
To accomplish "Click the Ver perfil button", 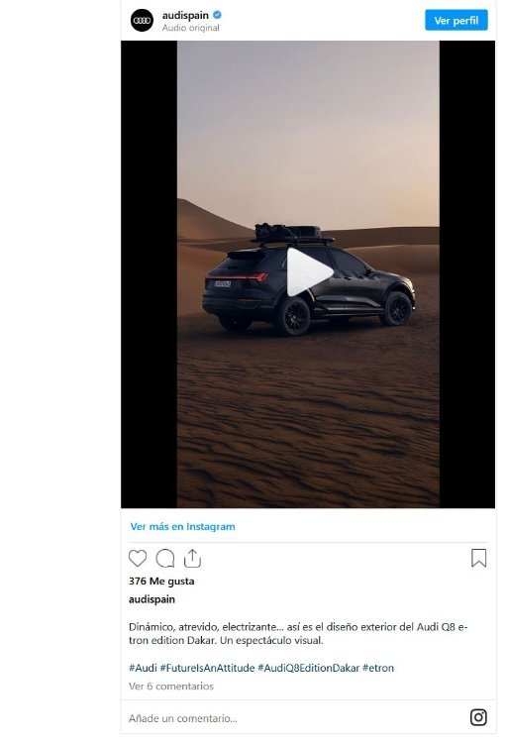I will point(457,21).
